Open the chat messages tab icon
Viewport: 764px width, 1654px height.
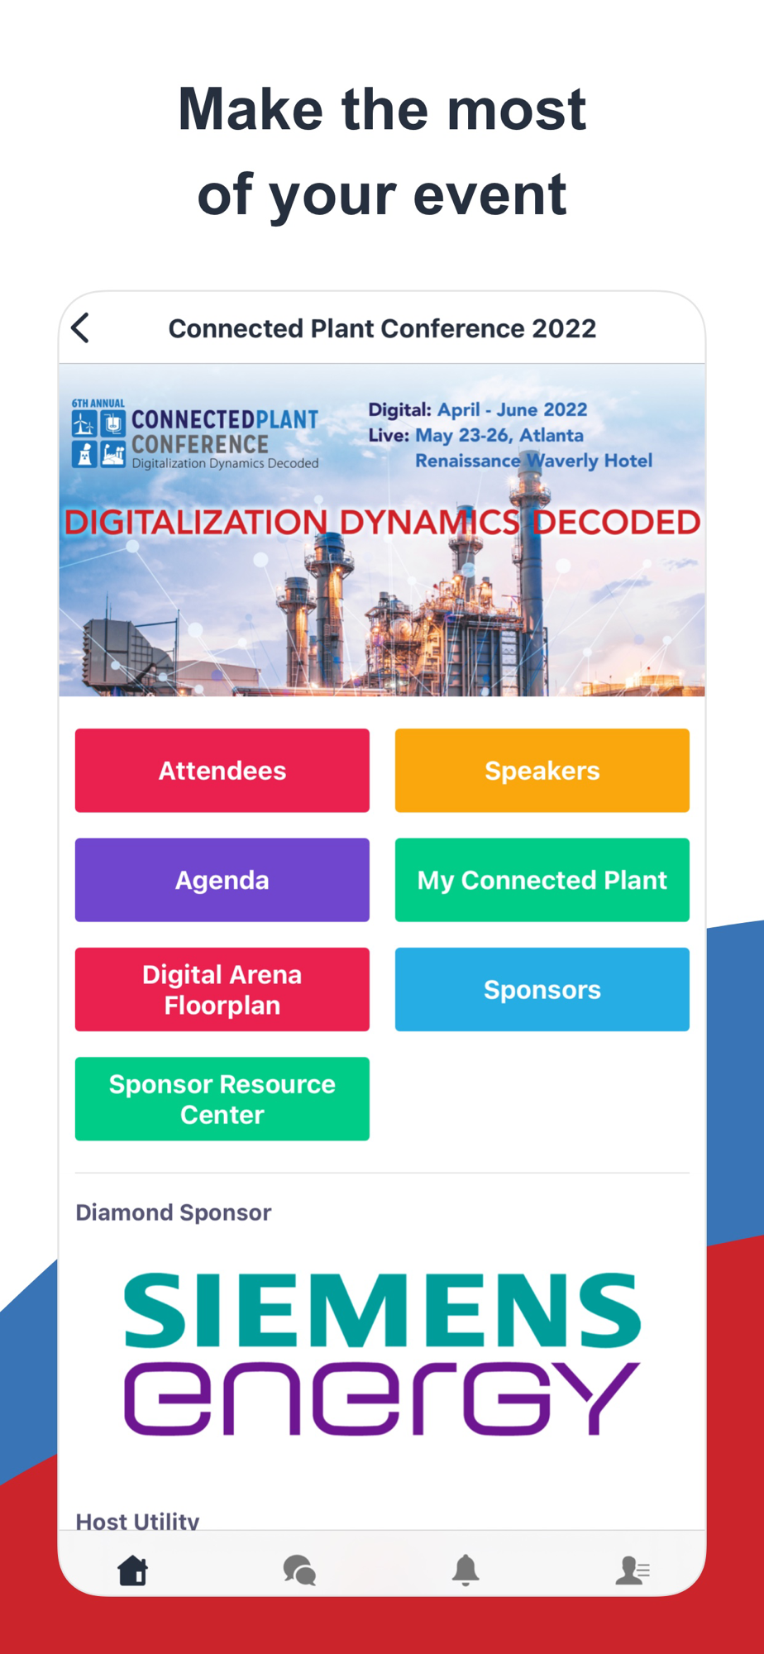coord(299,1569)
